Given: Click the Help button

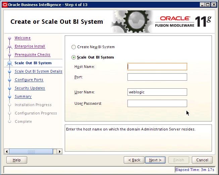Looking at the screenshot, I should pyautogui.click(x=17, y=160).
